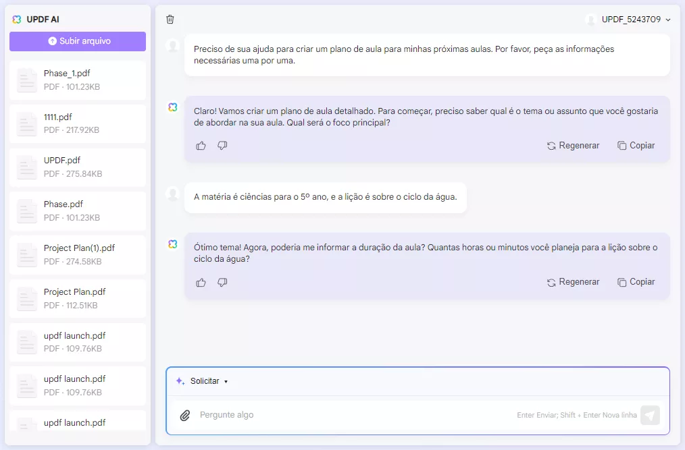This screenshot has width=685, height=450.
Task: Click the UPDF AI logo icon
Action: [x=16, y=19]
